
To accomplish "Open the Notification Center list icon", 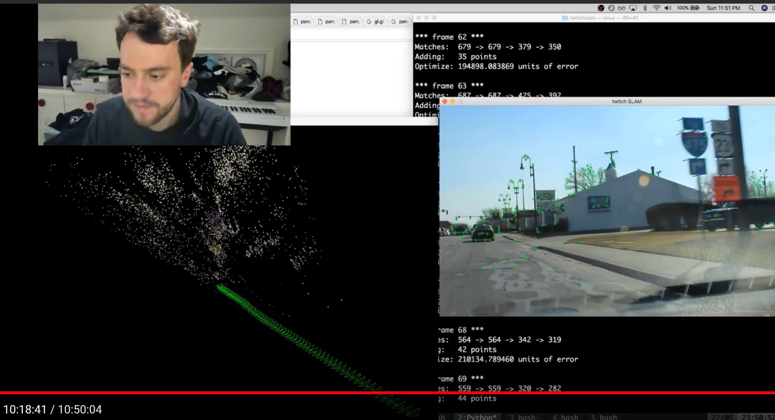I will tap(773, 8).
